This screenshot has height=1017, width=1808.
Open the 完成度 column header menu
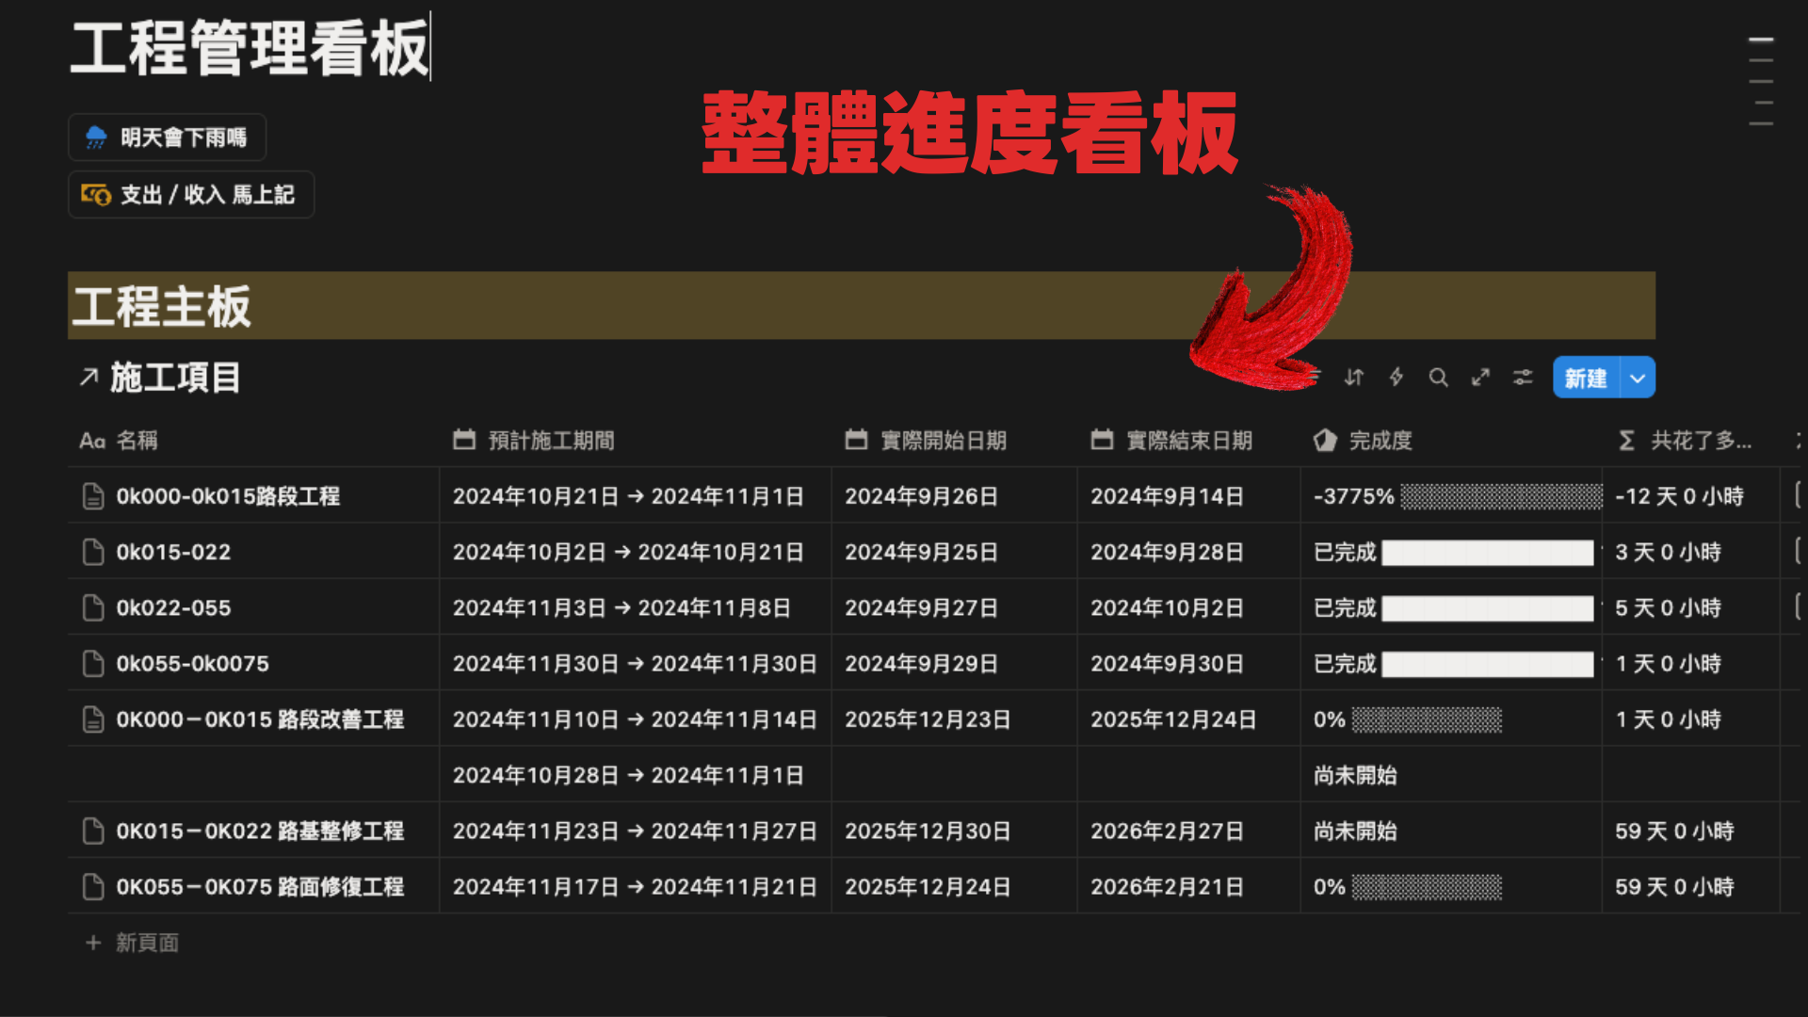[1380, 441]
